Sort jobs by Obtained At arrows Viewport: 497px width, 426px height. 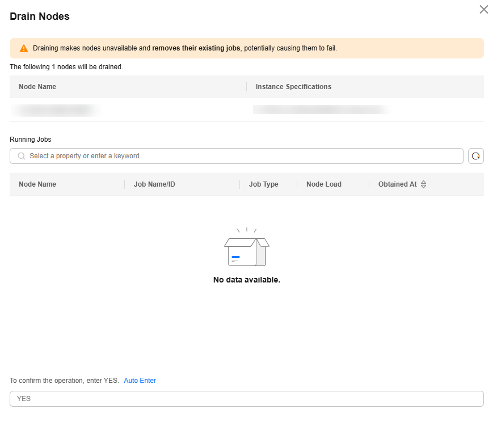click(x=423, y=184)
